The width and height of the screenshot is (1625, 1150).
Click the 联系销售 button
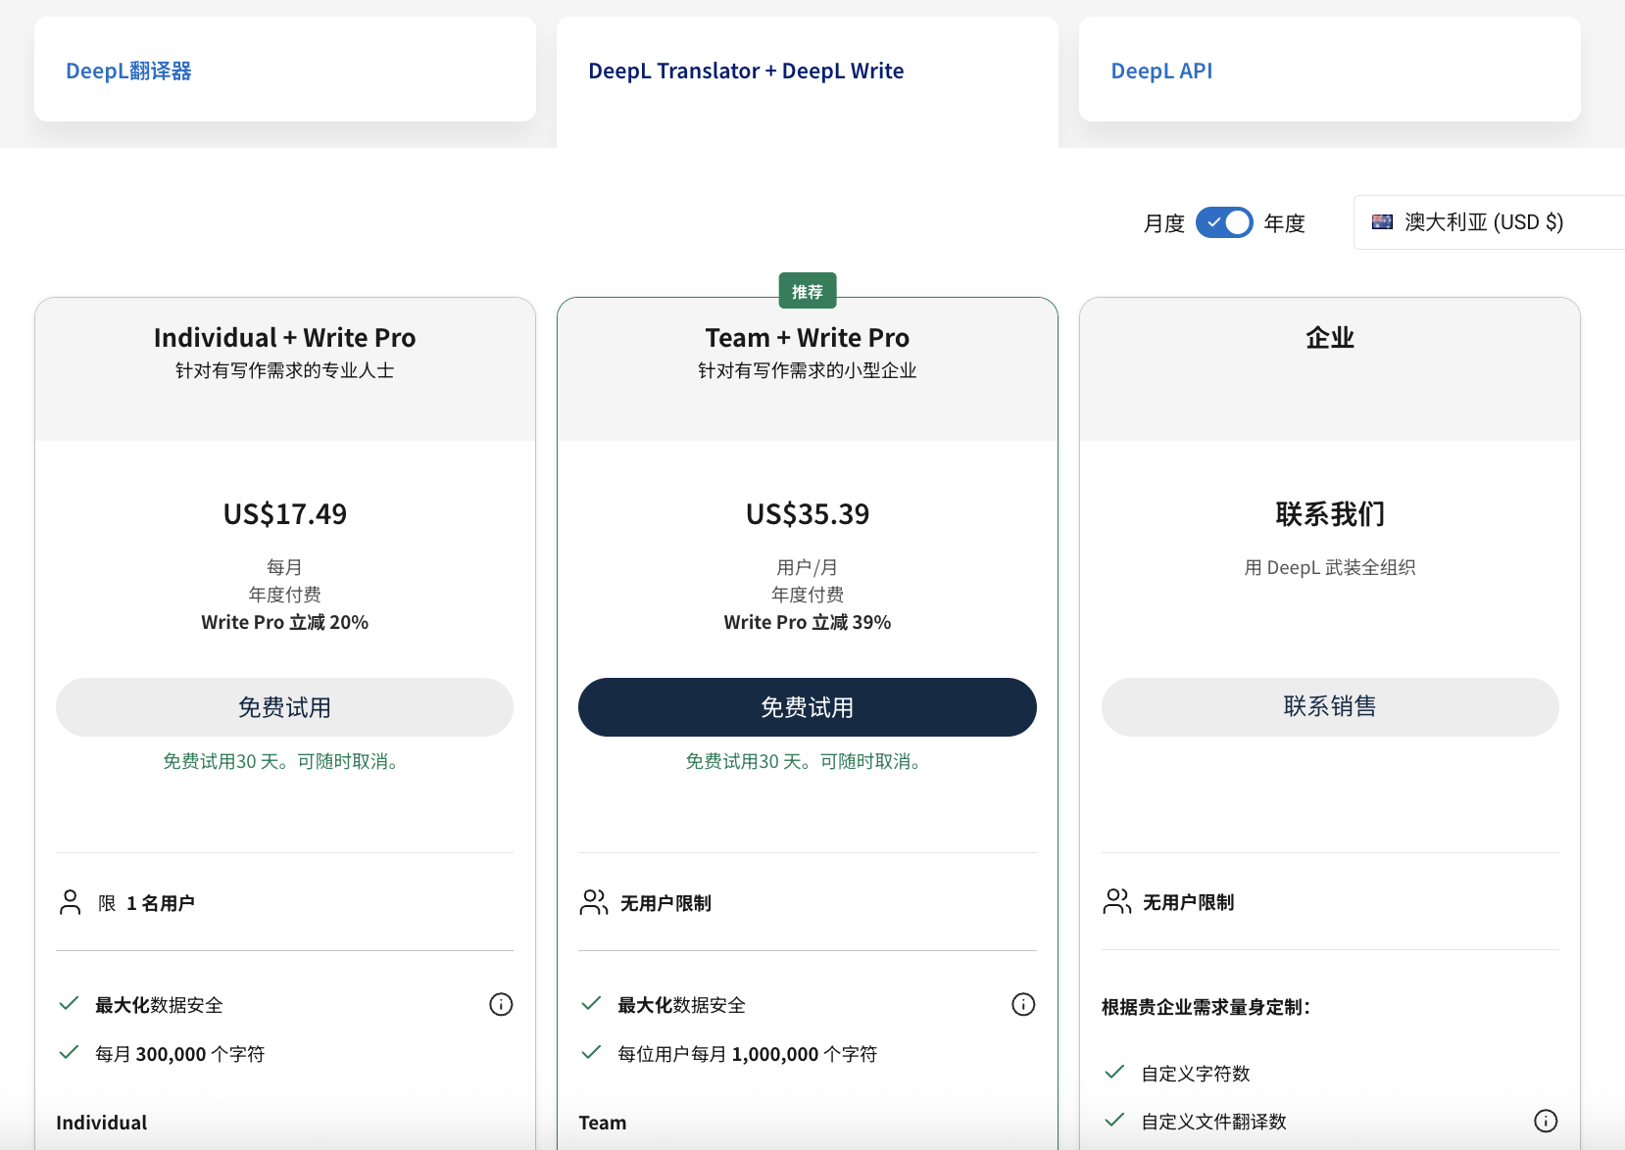point(1330,707)
